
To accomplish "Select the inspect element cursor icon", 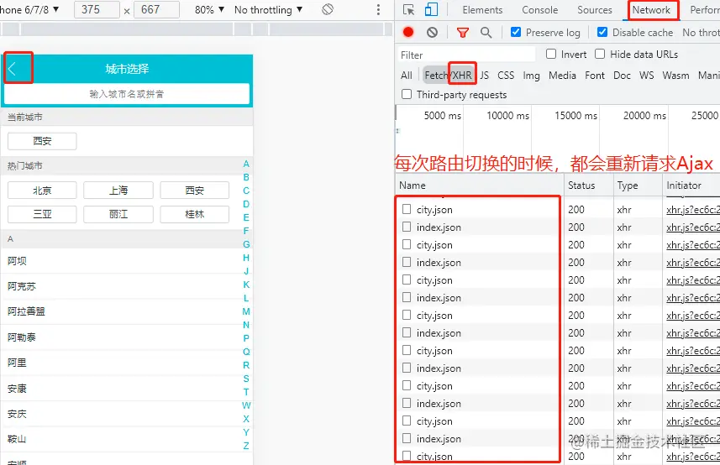I will point(408,9).
